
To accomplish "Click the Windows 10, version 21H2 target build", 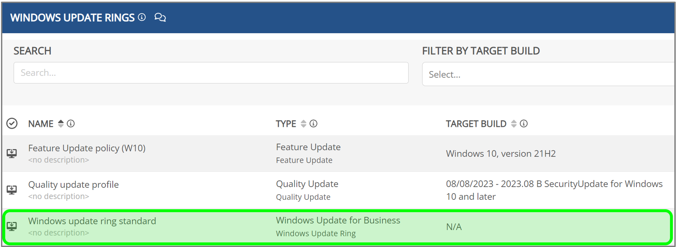I will pyautogui.click(x=501, y=153).
